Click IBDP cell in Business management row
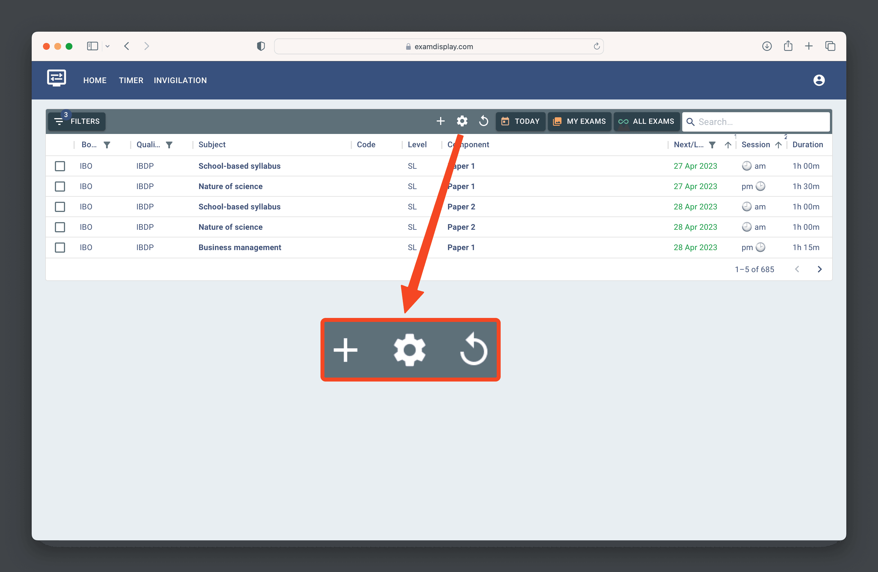878x572 pixels. tap(145, 247)
